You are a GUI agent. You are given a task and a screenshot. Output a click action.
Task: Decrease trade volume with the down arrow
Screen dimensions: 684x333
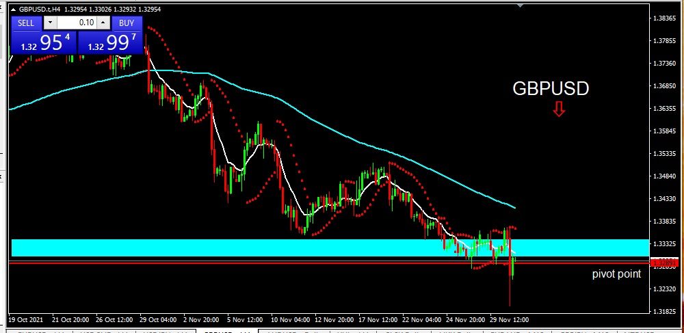(51, 23)
